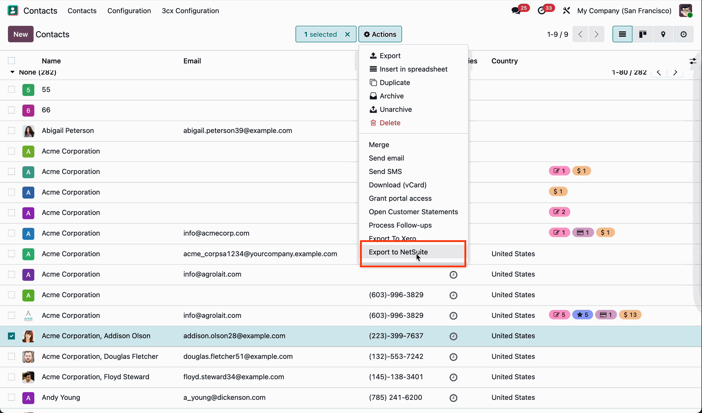Image resolution: width=702 pixels, height=413 pixels.
Task: Check the box for info@acmecorp.com row
Action: click(x=11, y=233)
